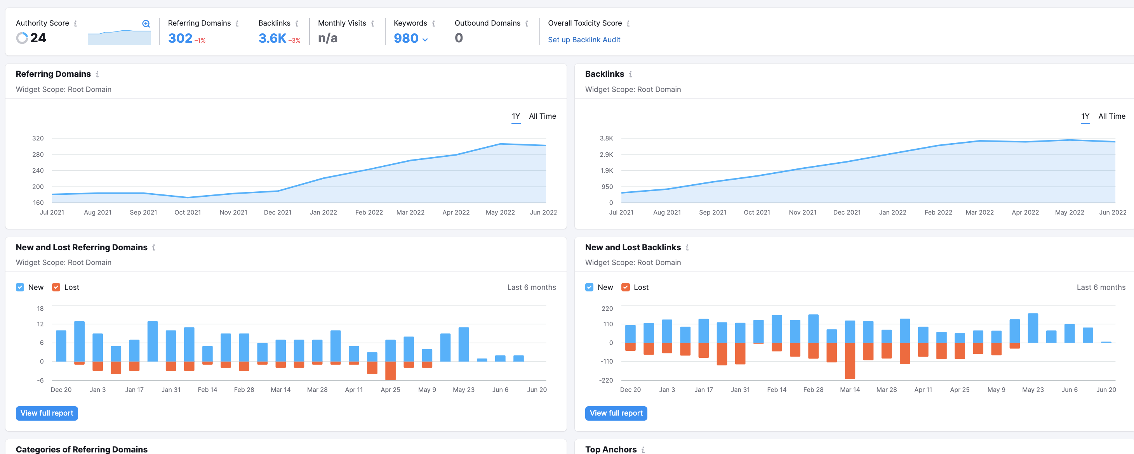Open info icon of New and Lost Backlinks
Screen dimensions: 1134x454
[x=687, y=248]
